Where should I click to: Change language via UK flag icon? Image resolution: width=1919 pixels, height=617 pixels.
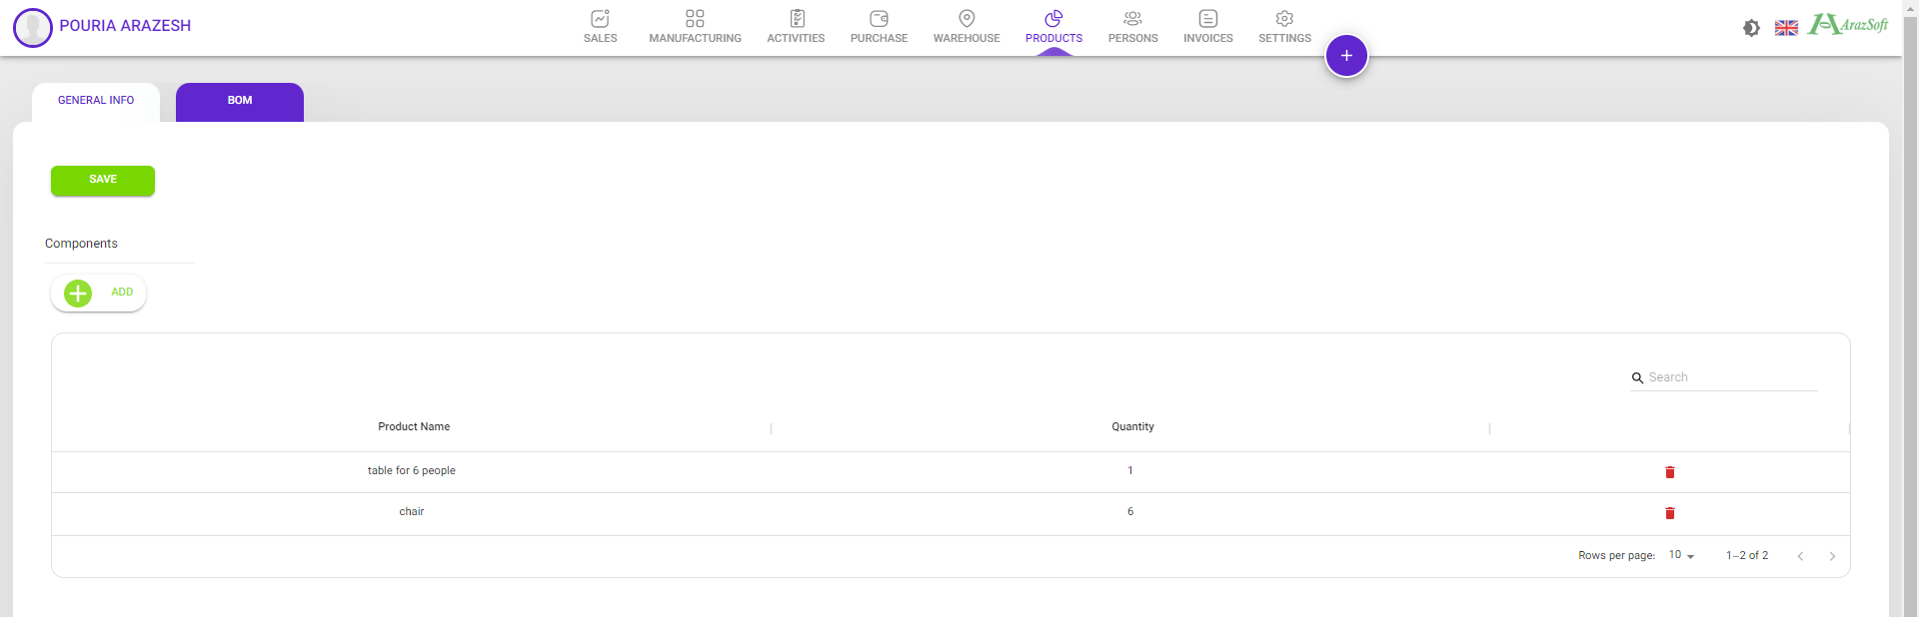1786,28
